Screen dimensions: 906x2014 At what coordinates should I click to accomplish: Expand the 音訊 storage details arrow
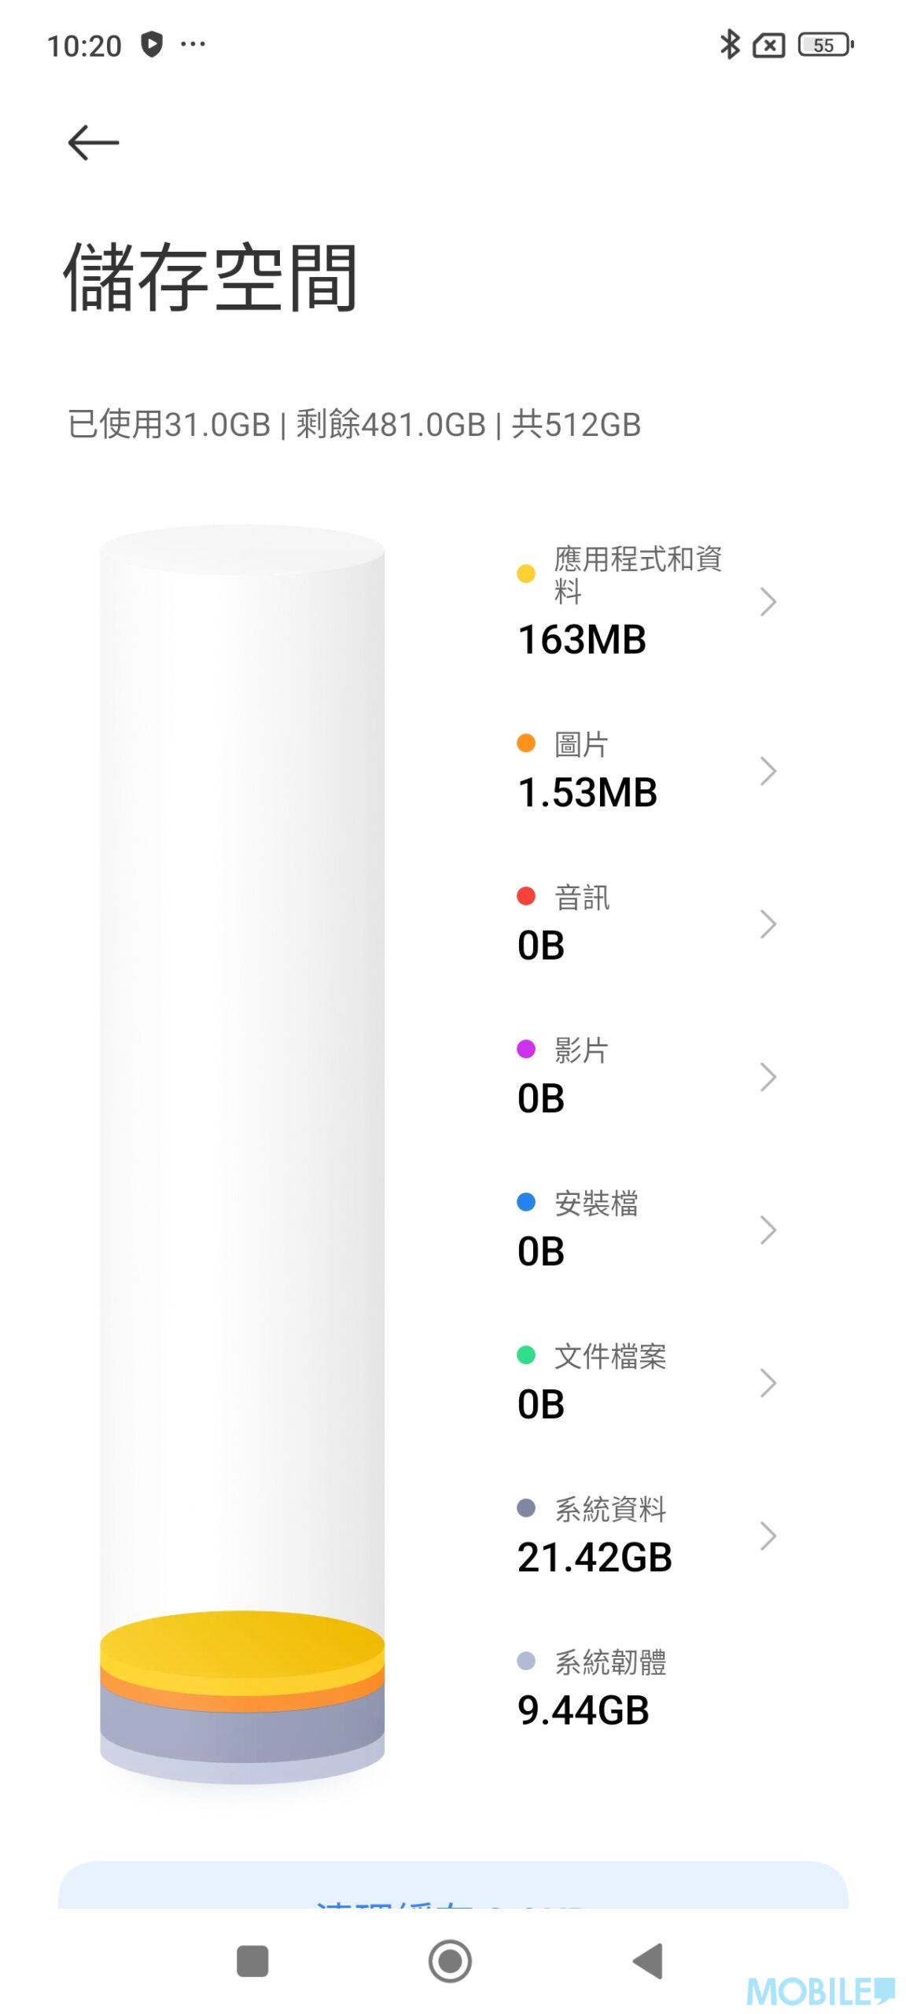768,924
